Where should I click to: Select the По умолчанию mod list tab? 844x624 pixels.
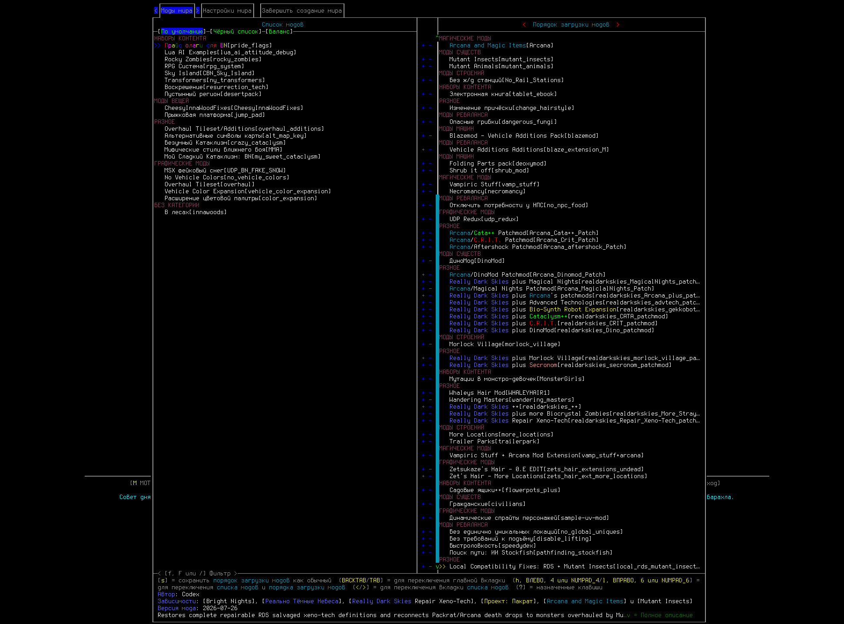[x=182, y=32]
